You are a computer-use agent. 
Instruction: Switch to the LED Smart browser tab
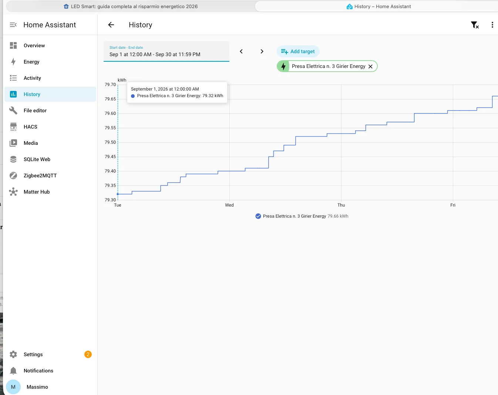click(131, 6)
